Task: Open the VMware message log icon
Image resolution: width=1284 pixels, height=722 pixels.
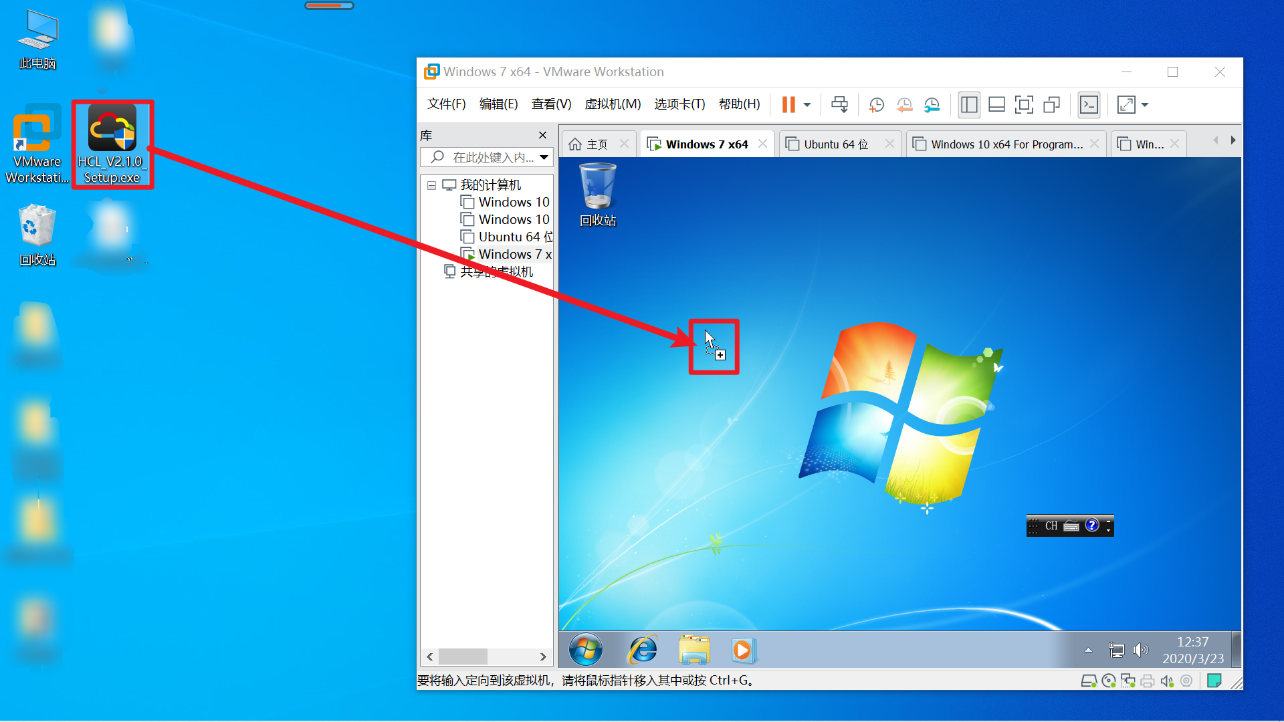Action: coord(1214,681)
